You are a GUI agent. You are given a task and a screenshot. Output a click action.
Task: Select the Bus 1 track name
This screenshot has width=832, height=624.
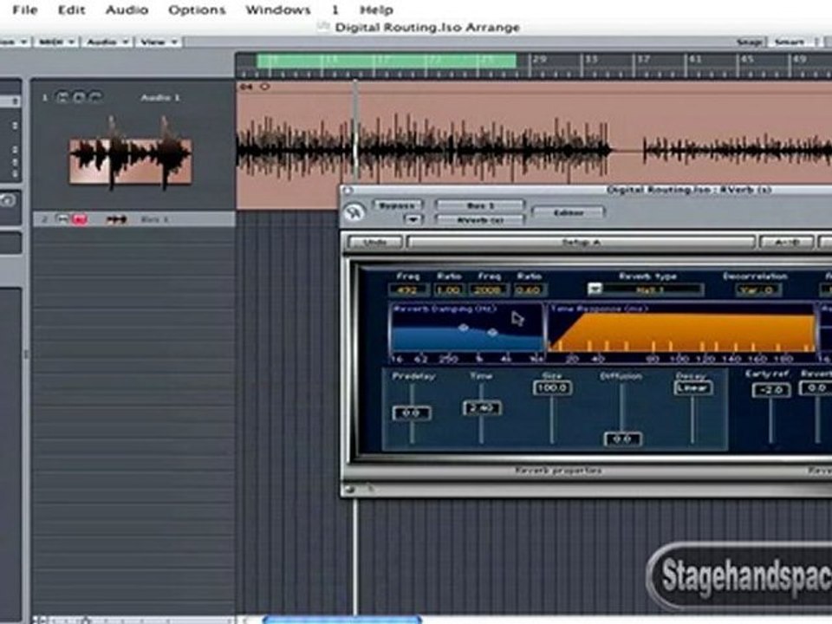click(x=155, y=219)
